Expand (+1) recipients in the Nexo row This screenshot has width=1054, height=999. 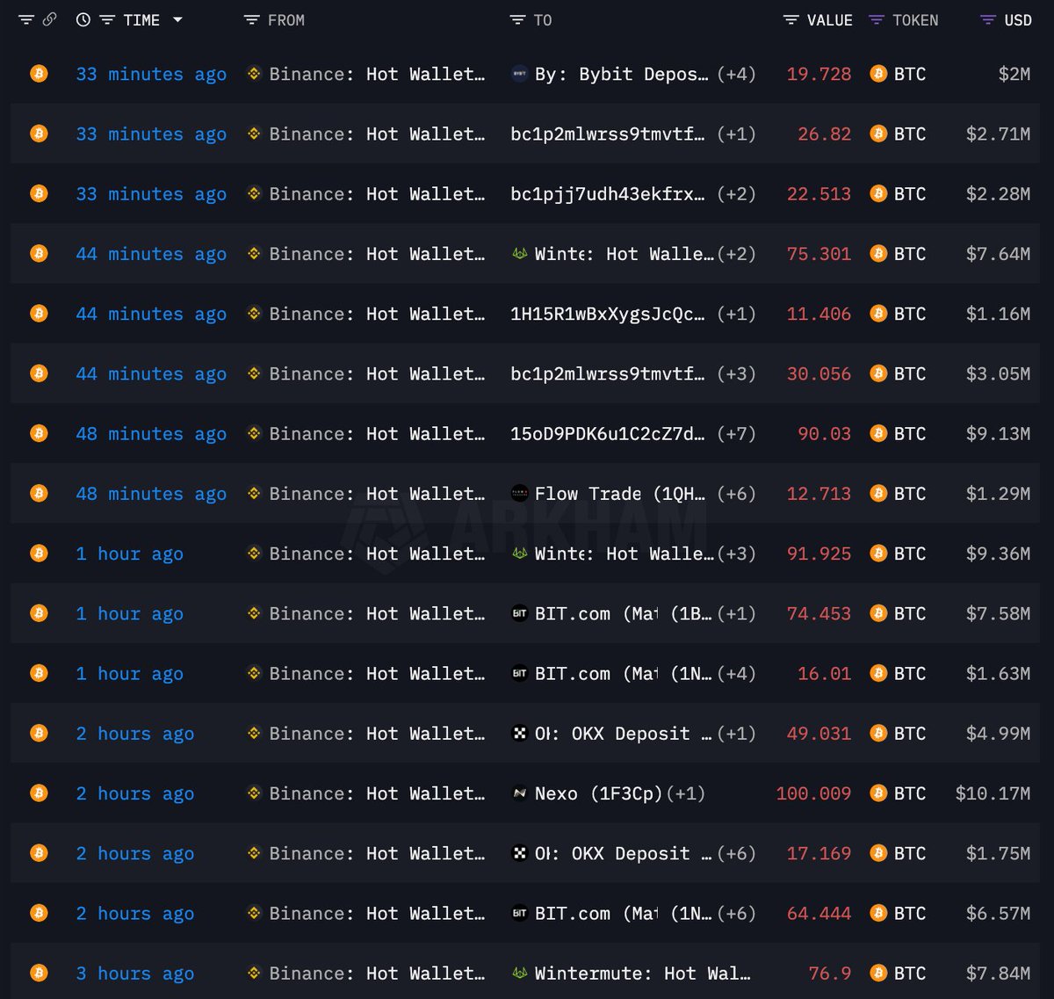[x=685, y=793]
